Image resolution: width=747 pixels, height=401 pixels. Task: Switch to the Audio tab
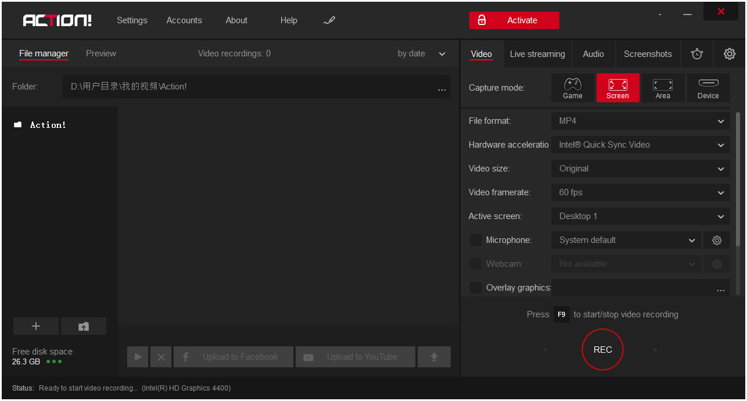click(593, 54)
